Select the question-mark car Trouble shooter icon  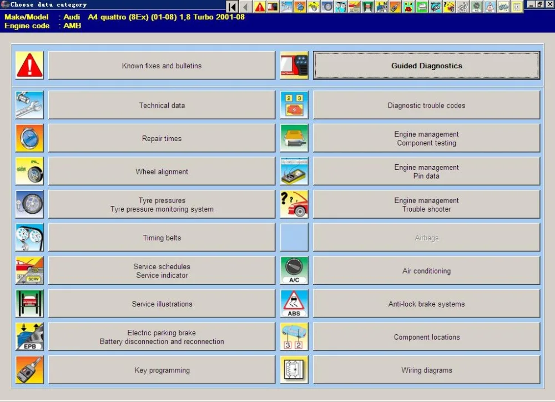click(294, 204)
